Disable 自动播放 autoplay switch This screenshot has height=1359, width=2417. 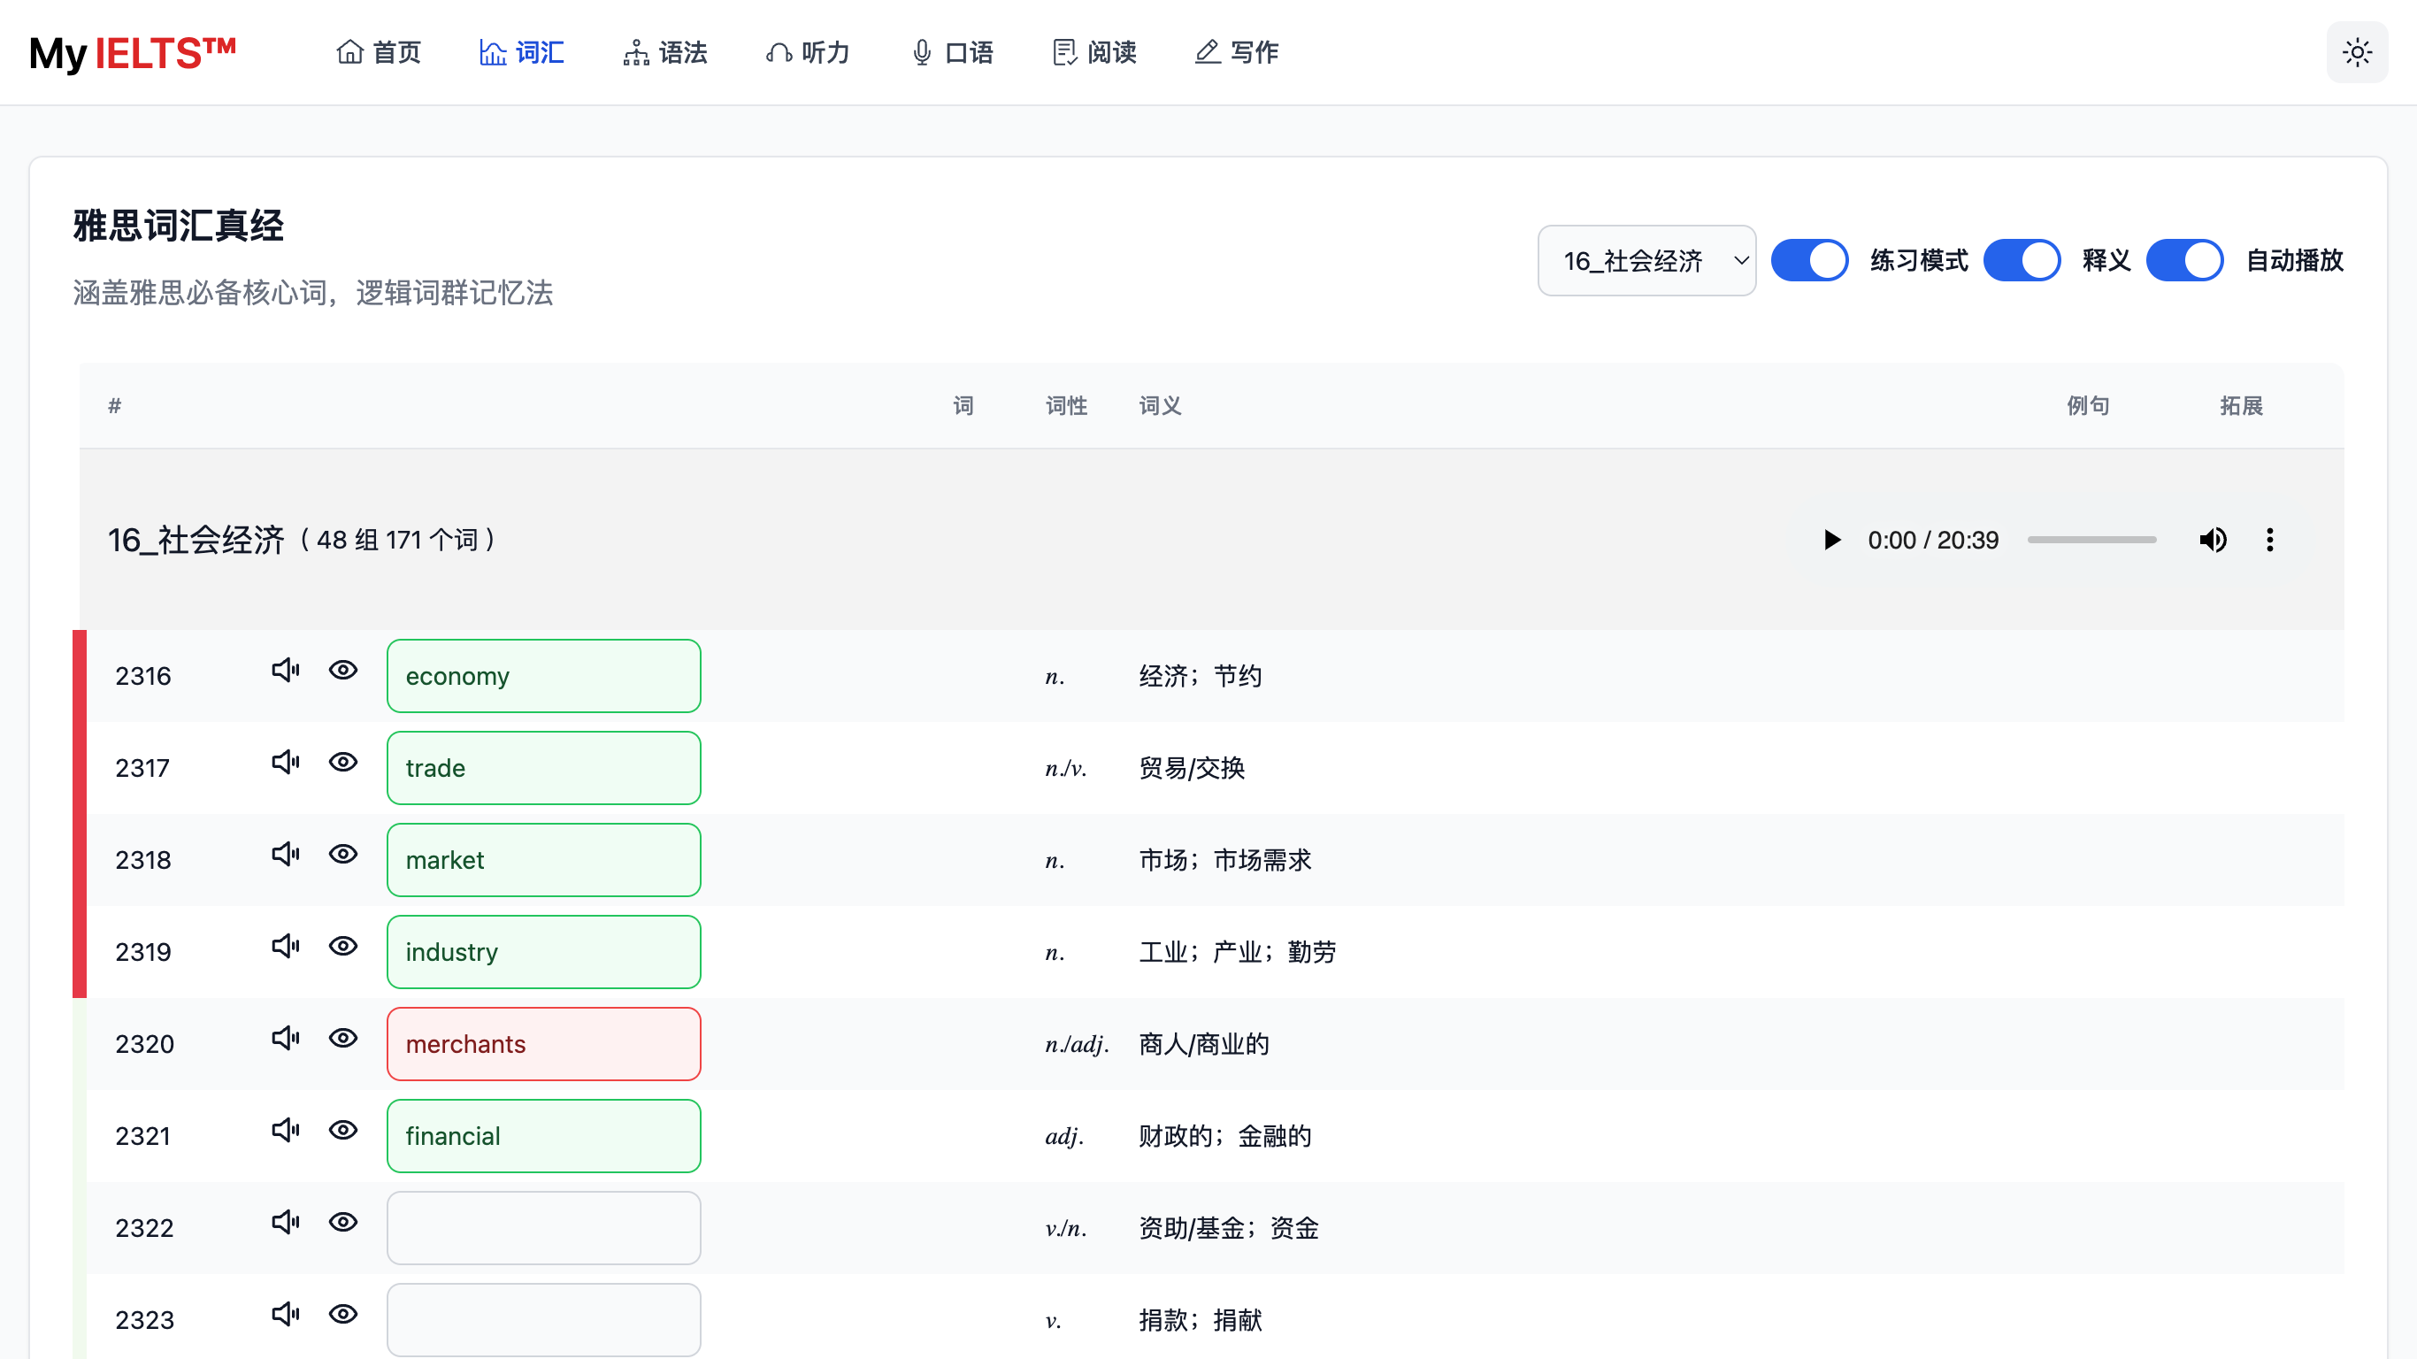[x=2183, y=260]
